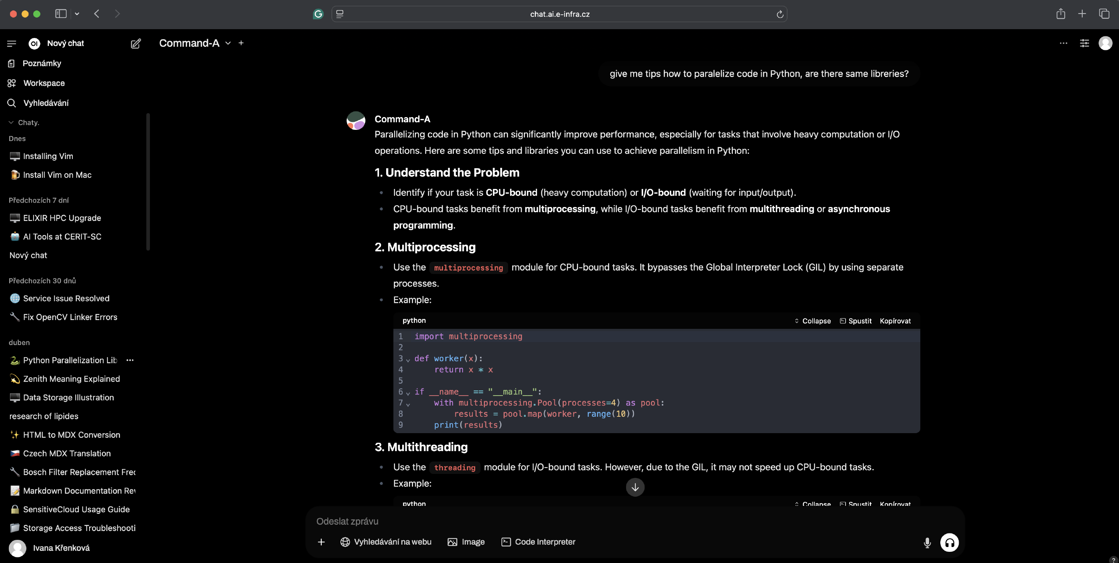Click the scroll-to-bottom arrow button
Screen dimensions: 1119x563
[634, 487]
